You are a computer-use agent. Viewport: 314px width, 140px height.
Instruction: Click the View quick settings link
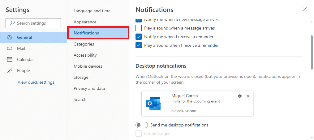36,82
